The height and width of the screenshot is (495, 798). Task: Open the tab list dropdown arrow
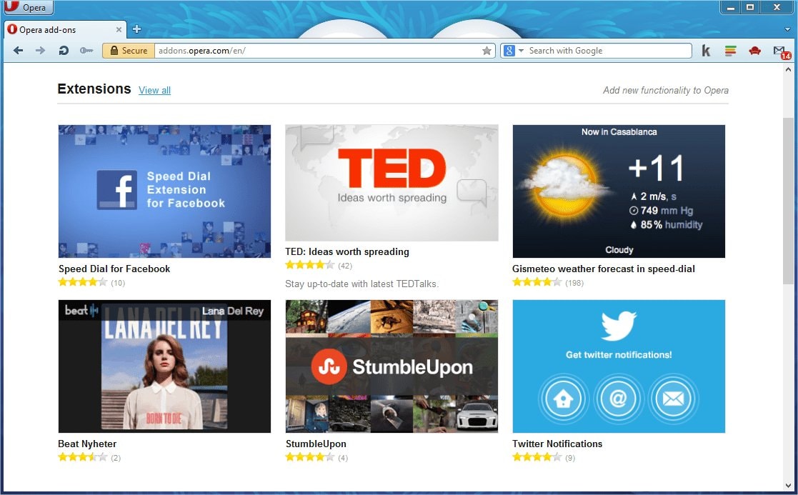[788, 29]
